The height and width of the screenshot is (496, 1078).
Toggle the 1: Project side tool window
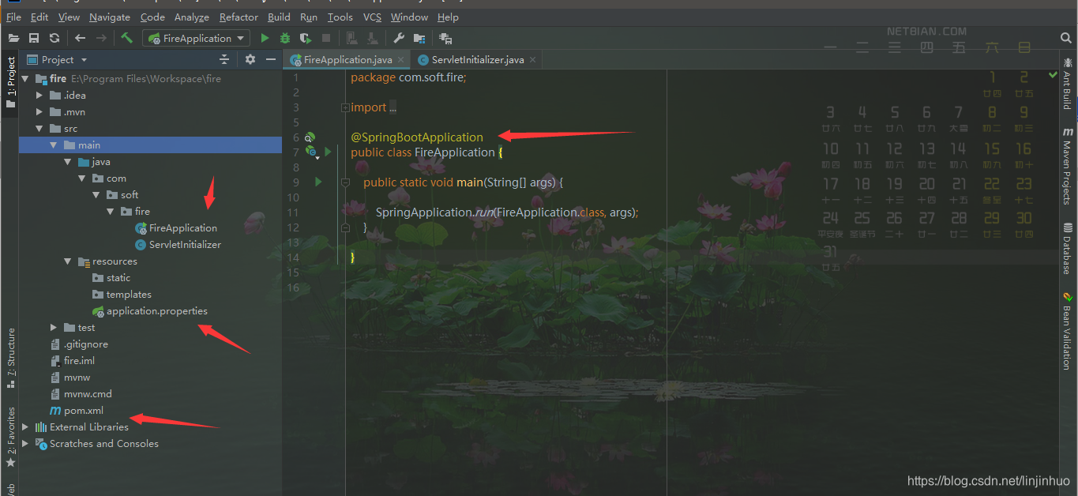pyautogui.click(x=11, y=82)
